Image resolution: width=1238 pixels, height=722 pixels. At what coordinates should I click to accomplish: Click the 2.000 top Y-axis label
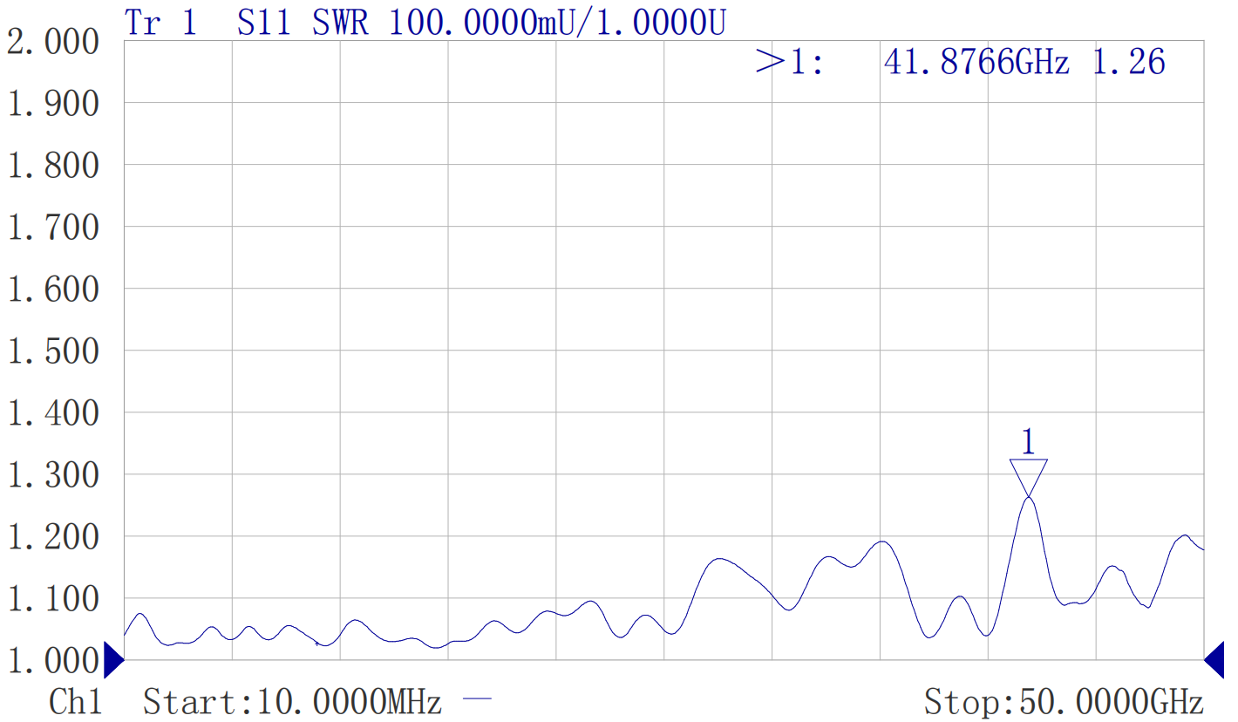[54, 41]
